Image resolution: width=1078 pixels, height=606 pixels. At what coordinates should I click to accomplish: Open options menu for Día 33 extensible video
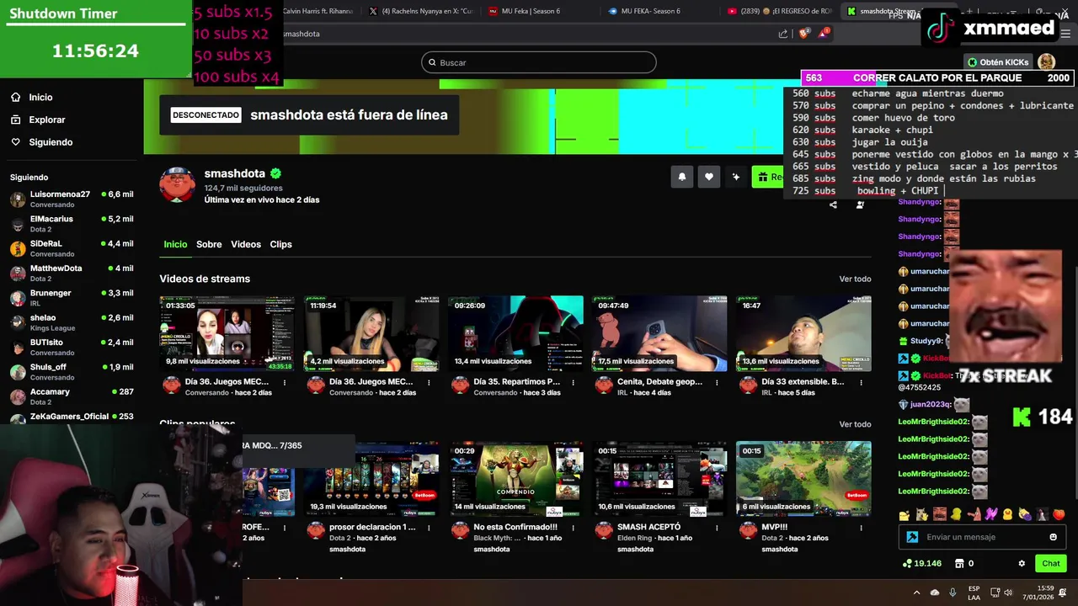click(x=861, y=382)
